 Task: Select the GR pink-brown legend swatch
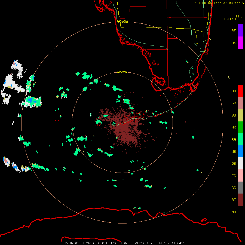click(x=240, y=103)
